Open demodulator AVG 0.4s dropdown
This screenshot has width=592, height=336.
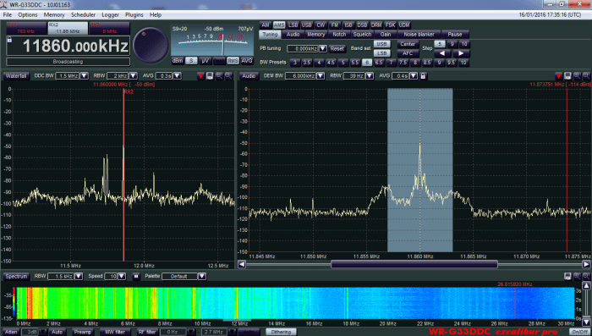[x=414, y=76]
